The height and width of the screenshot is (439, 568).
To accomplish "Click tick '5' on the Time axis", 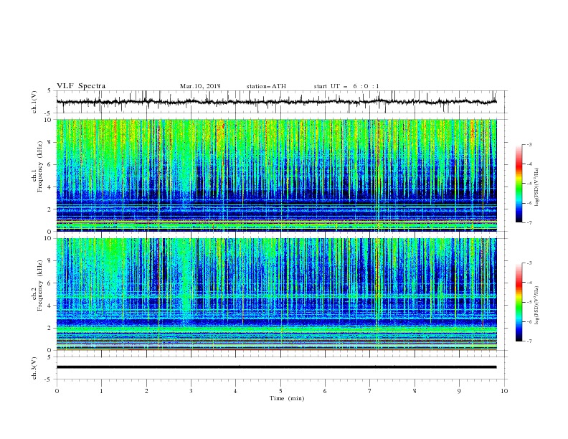I will pos(280,391).
